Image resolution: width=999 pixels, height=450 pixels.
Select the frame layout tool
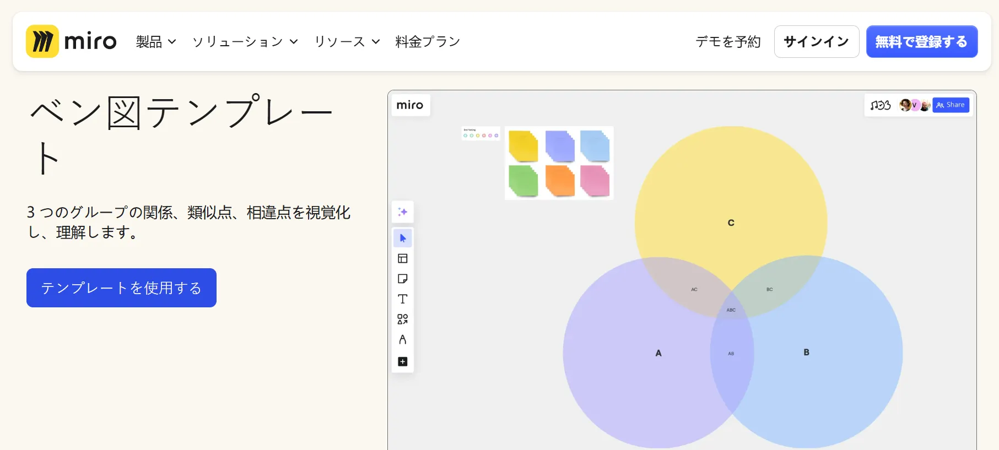403,258
